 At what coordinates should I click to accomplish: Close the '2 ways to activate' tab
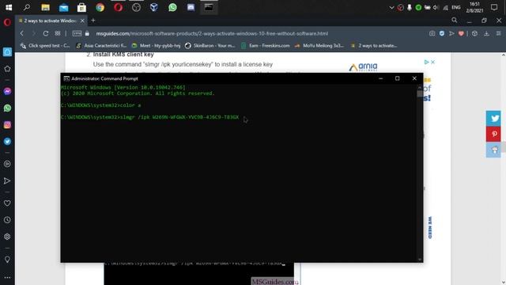pyautogui.click(x=82, y=21)
